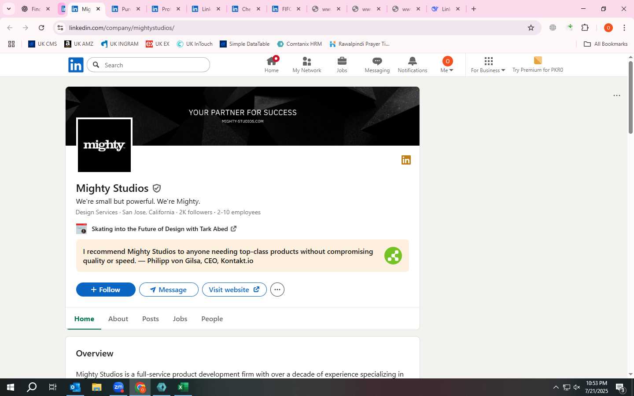Open the Jobs briefcase in top navigation
634x396 pixels.
click(x=342, y=65)
